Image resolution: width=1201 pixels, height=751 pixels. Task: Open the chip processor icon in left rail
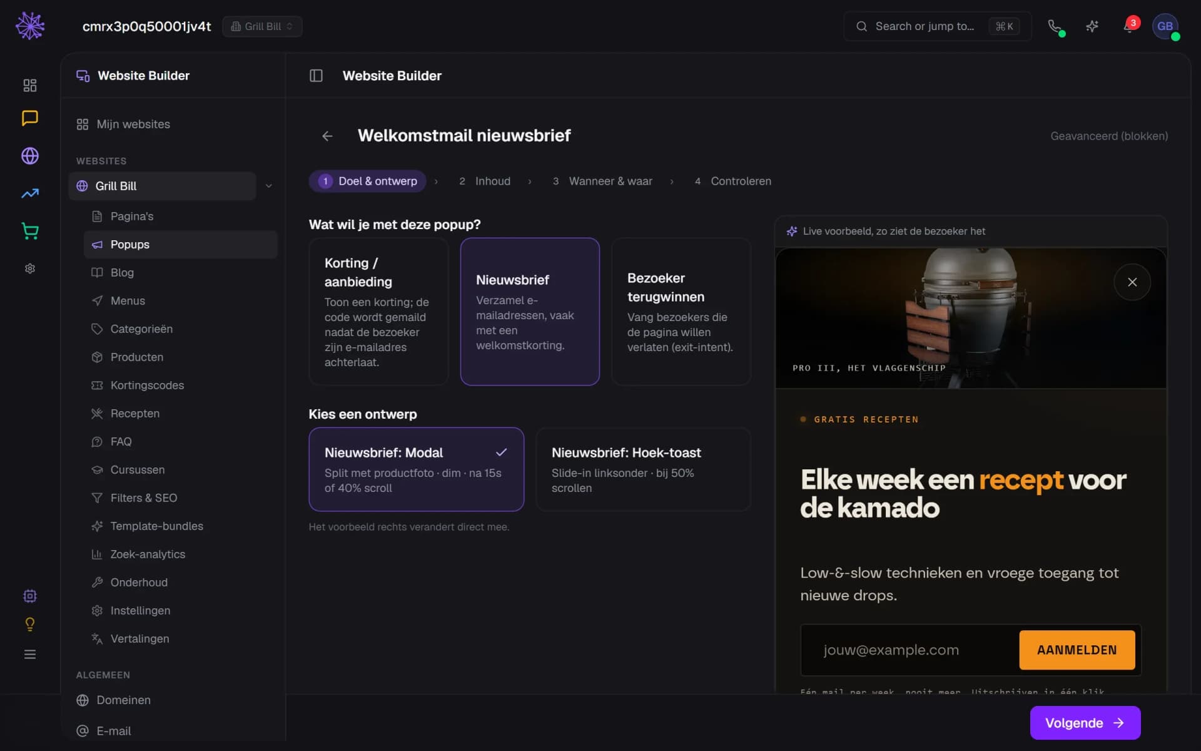[x=30, y=596]
